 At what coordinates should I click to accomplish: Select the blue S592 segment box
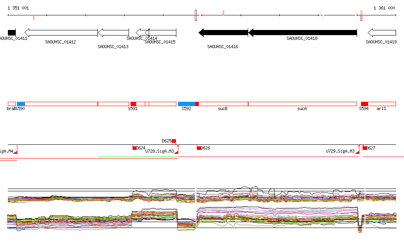(x=187, y=104)
